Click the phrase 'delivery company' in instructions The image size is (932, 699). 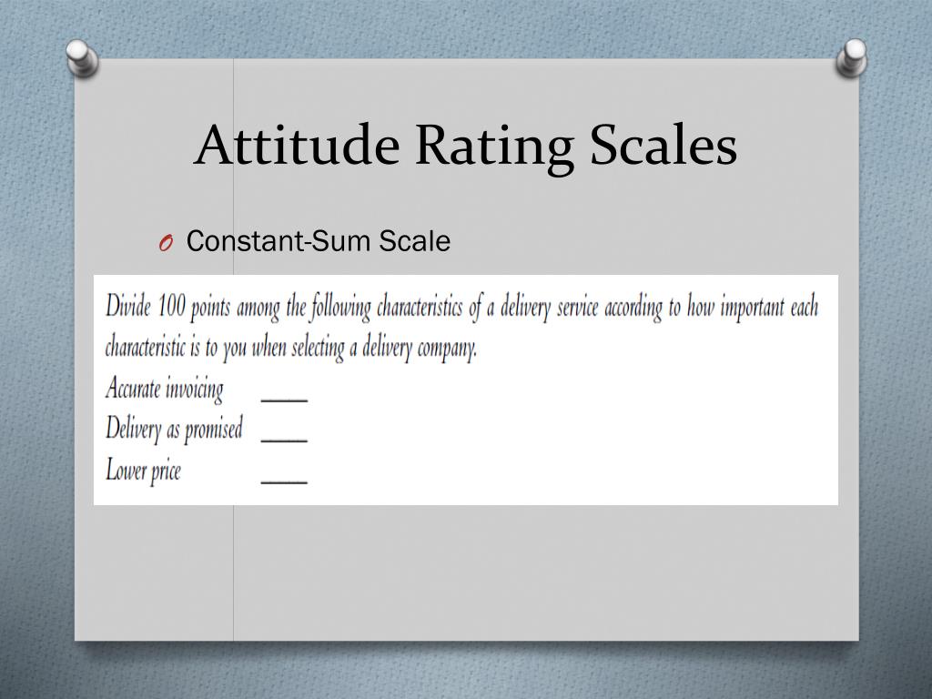click(420, 349)
